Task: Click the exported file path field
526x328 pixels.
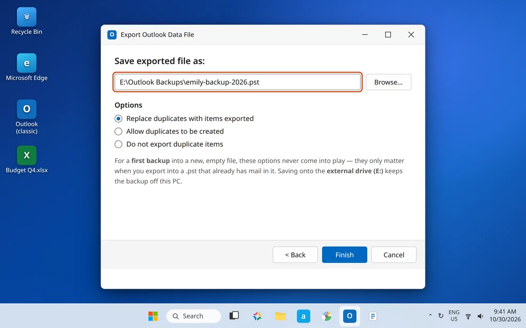Action: (x=237, y=82)
